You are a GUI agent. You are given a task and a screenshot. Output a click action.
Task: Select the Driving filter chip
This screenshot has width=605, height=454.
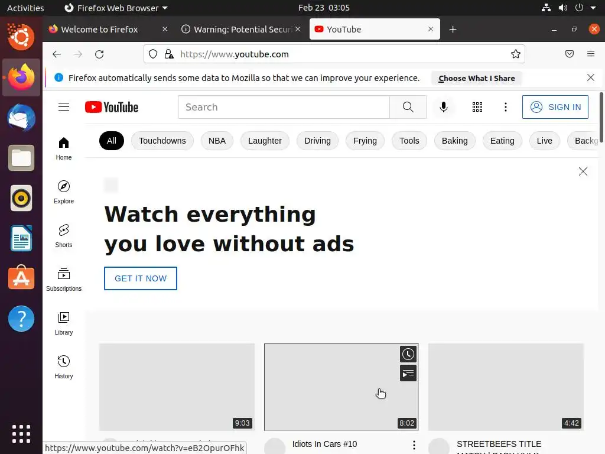317,141
